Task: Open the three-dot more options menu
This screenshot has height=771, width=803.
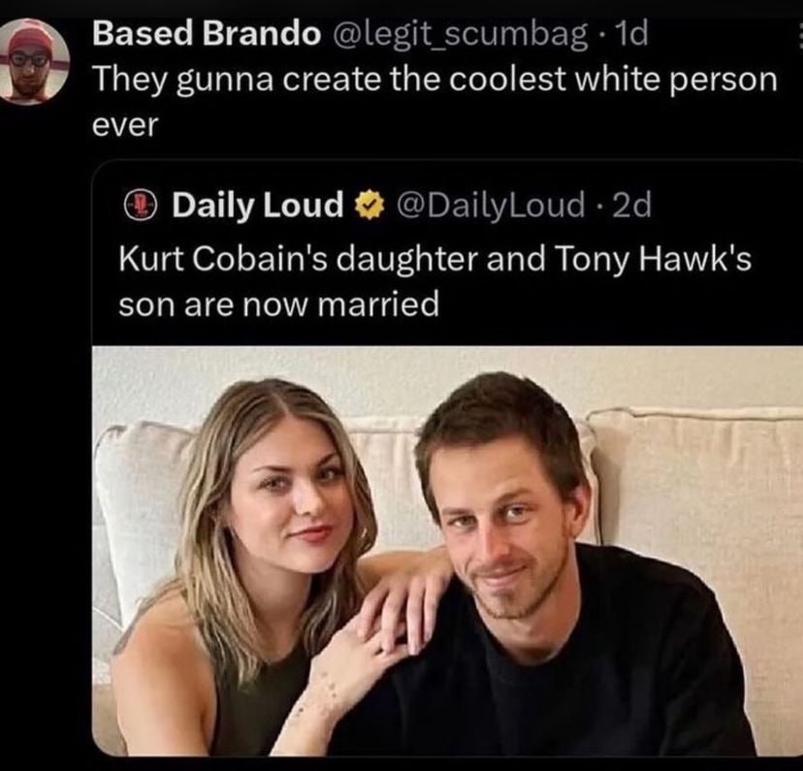Action: (x=797, y=39)
